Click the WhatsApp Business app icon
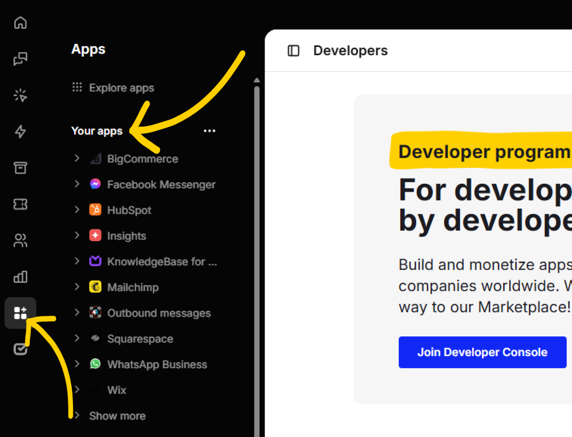The width and height of the screenshot is (572, 437). coord(95,364)
